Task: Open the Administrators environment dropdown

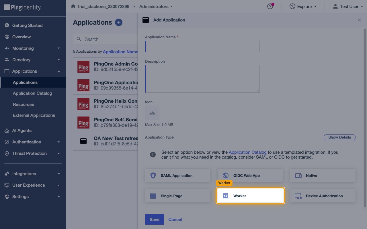Action: [x=156, y=6]
